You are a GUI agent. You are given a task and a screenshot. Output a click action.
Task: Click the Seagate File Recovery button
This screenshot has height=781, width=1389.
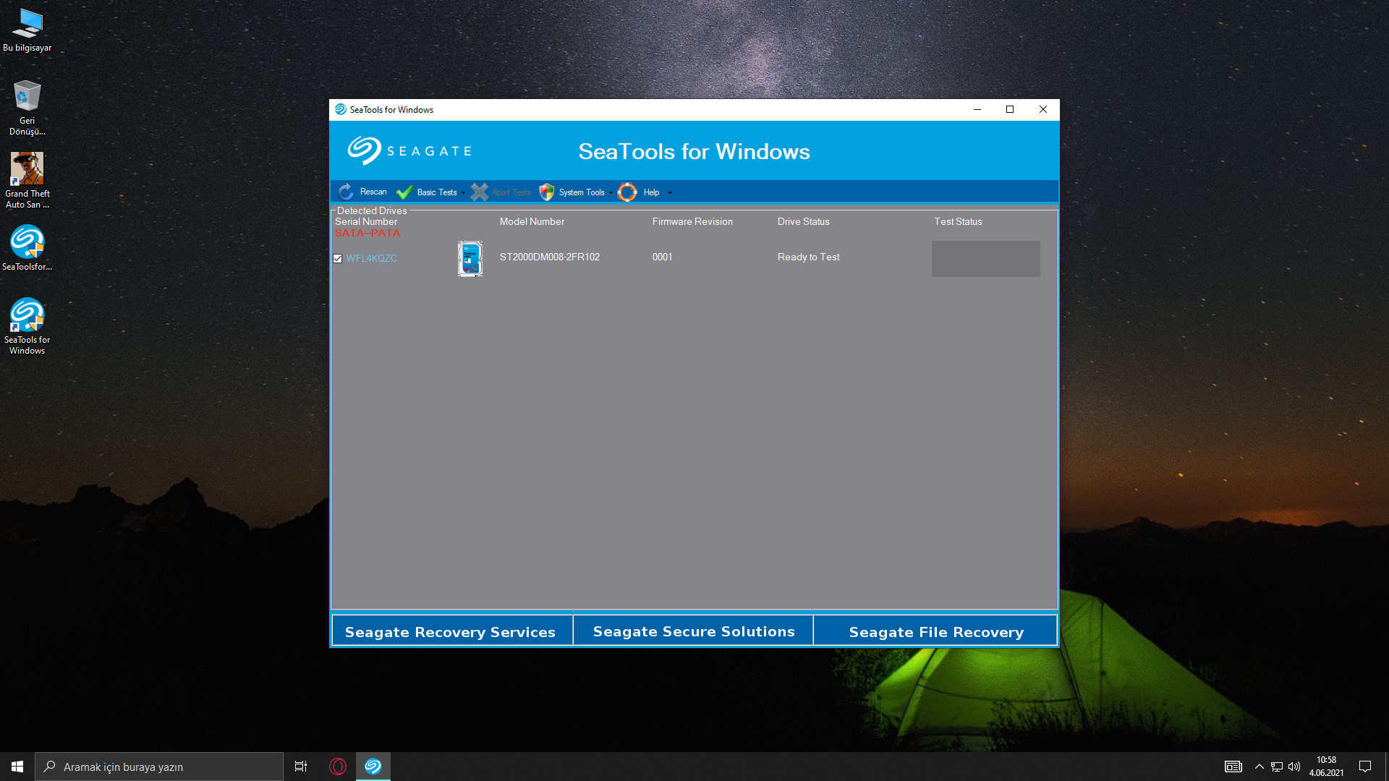(x=936, y=632)
